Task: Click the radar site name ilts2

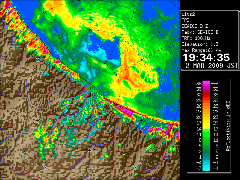Action: point(188,14)
